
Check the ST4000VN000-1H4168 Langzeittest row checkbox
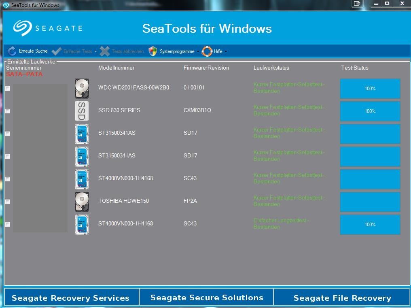point(8,224)
